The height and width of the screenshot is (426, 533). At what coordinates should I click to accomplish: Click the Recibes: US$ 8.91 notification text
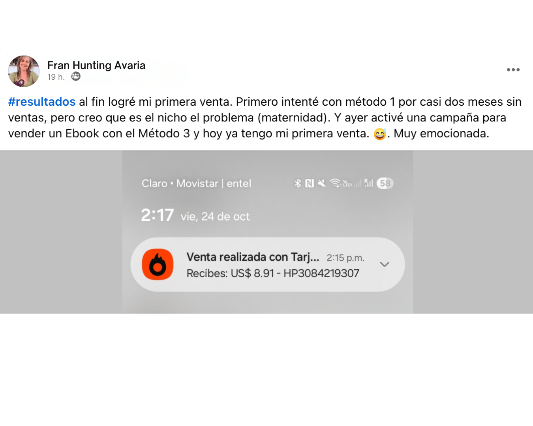click(273, 273)
